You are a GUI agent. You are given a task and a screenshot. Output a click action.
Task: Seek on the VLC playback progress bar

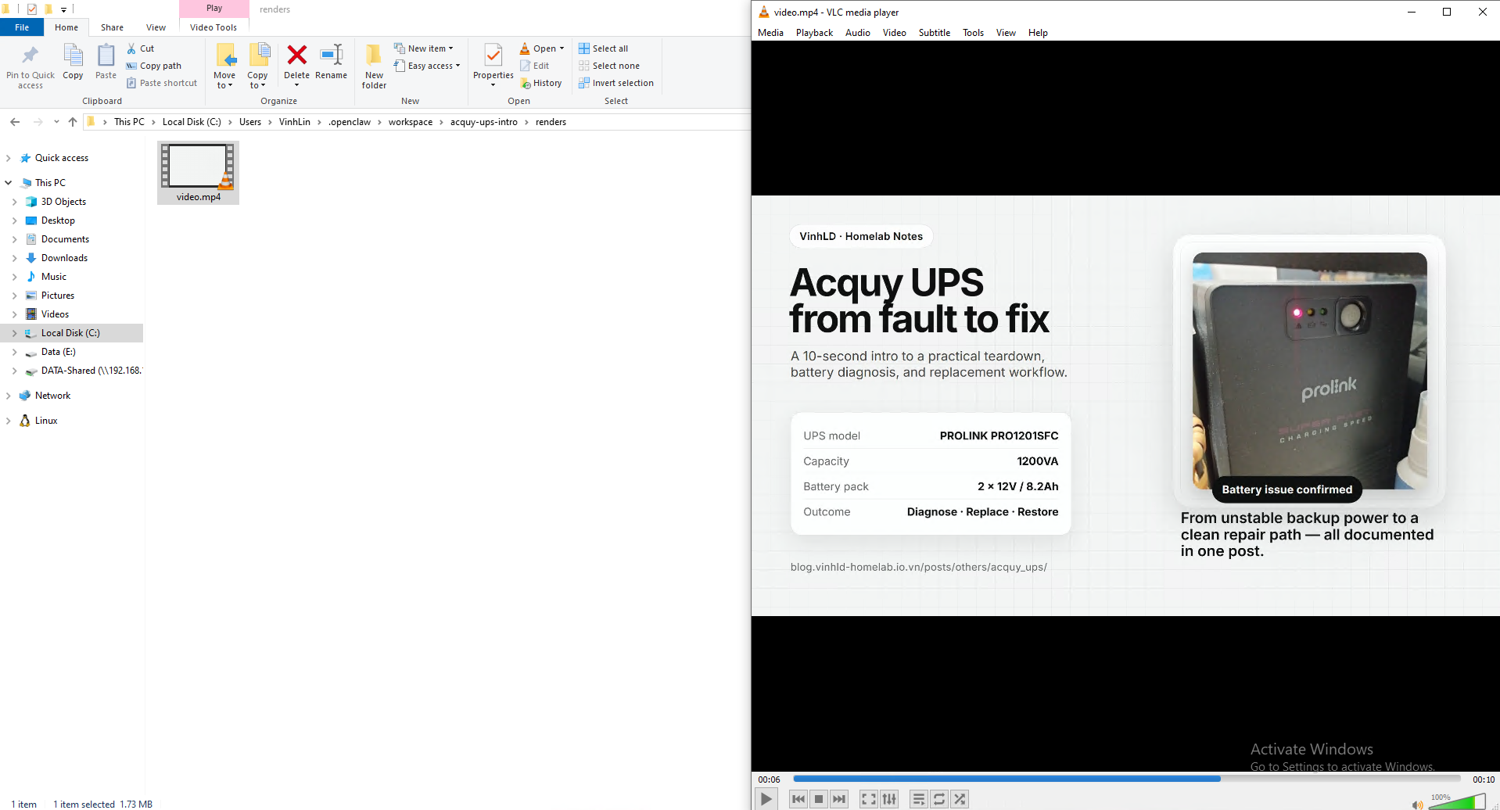pos(1126,779)
